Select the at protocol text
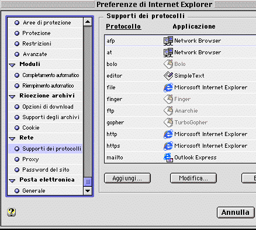 pos(109,53)
